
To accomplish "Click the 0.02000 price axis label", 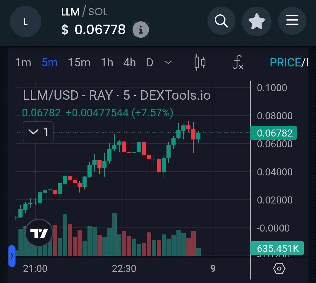I will (275, 200).
